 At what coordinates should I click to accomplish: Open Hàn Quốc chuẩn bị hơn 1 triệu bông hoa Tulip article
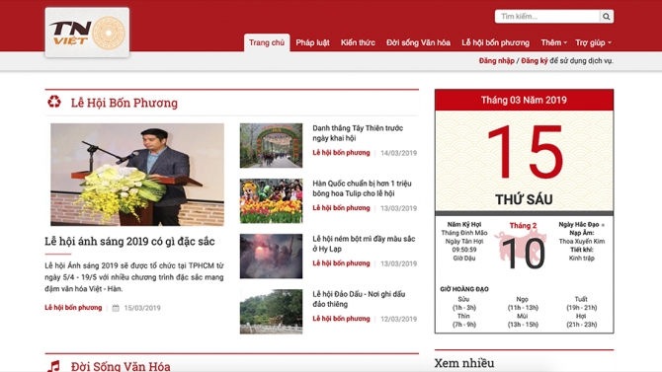[x=362, y=188]
